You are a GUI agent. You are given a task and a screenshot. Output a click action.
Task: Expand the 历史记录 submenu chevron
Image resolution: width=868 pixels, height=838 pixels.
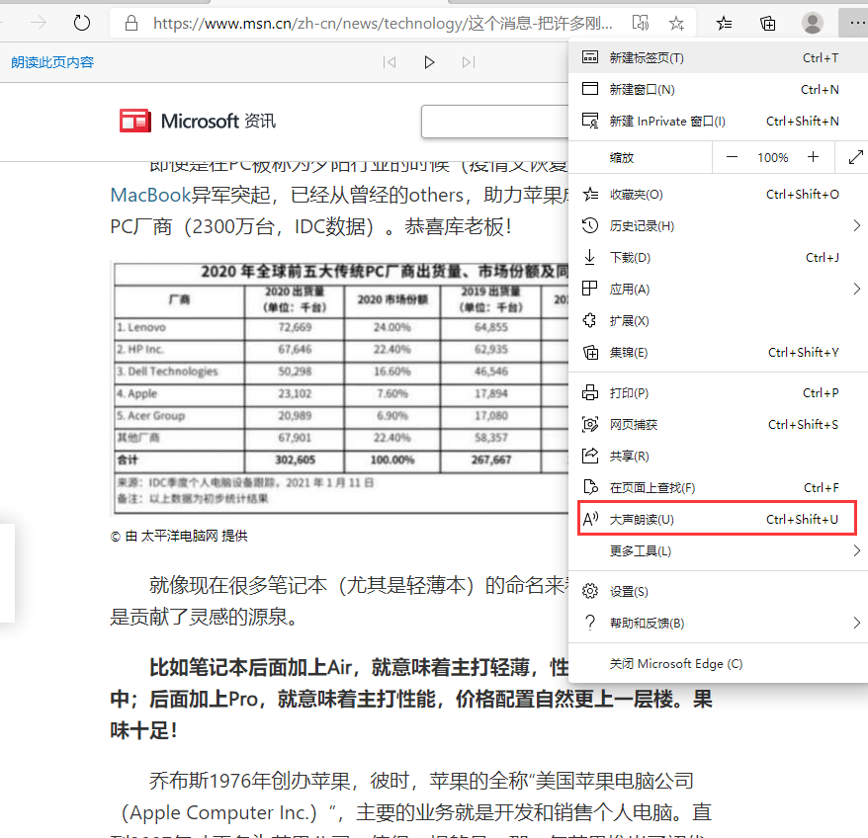tap(857, 225)
